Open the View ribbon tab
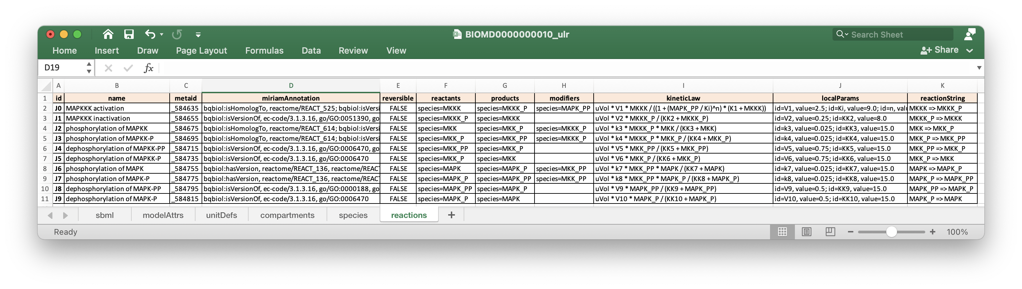Viewport: 1022px width, 289px height. tap(396, 50)
